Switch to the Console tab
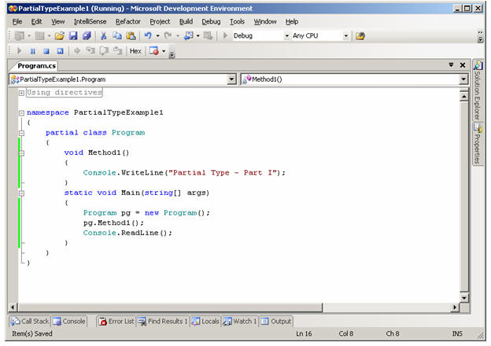This screenshot has width=491, height=346. tap(69, 322)
